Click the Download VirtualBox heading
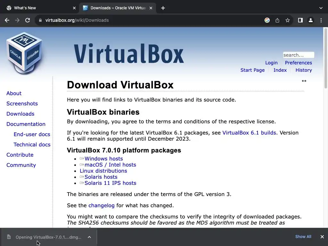Image resolution: width=328 pixels, height=246 pixels. (120, 85)
